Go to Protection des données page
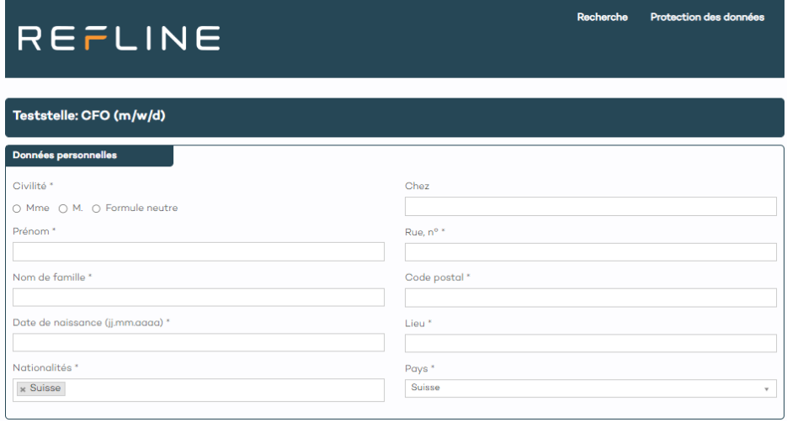Viewport: 787px width, 422px height. tap(707, 17)
